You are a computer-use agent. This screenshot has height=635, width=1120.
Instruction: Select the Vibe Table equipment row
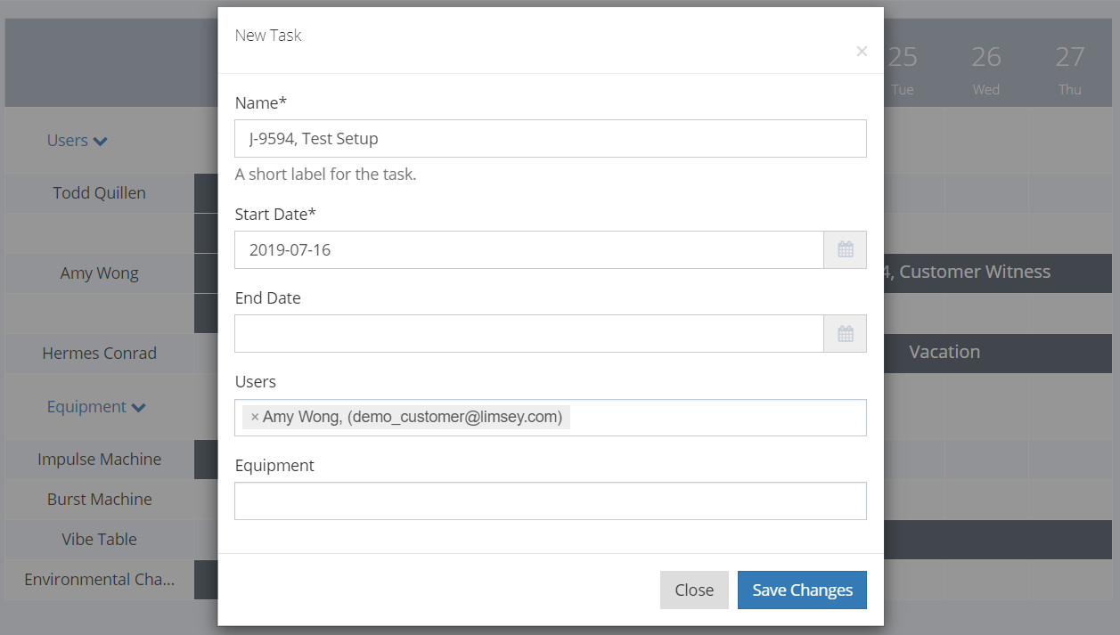tap(99, 540)
